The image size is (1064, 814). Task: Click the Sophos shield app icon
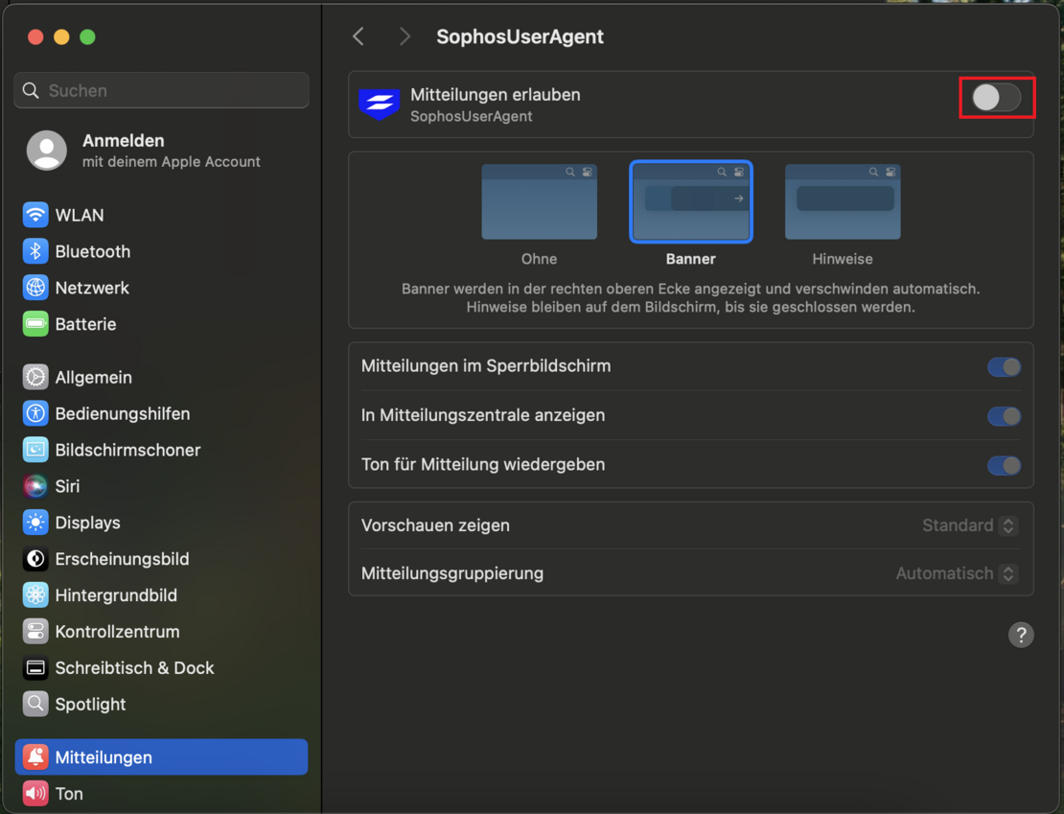point(379,105)
